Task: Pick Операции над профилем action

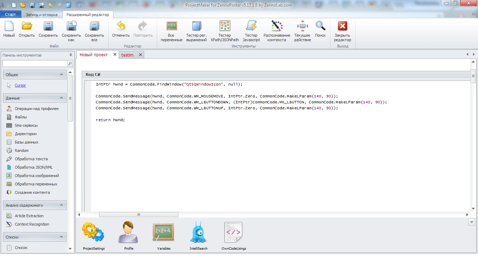Action: click(36, 109)
